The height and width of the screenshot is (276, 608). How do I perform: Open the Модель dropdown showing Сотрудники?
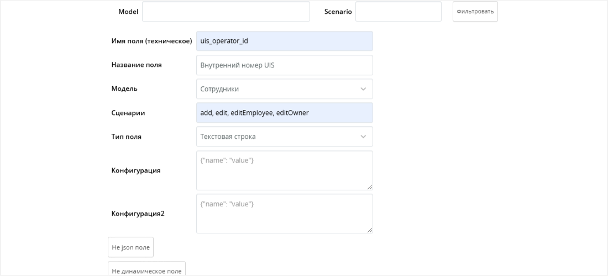click(x=285, y=89)
